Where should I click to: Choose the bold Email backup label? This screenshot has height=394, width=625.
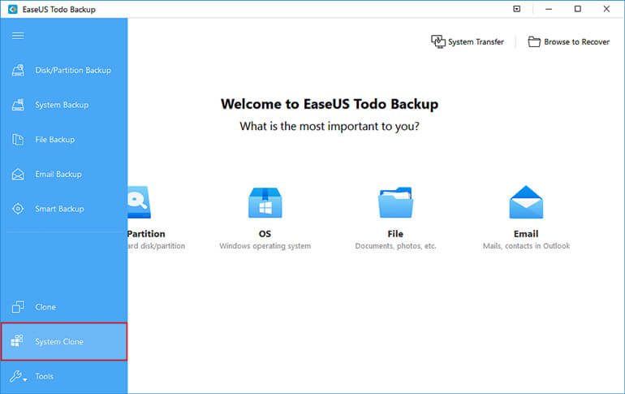point(526,234)
